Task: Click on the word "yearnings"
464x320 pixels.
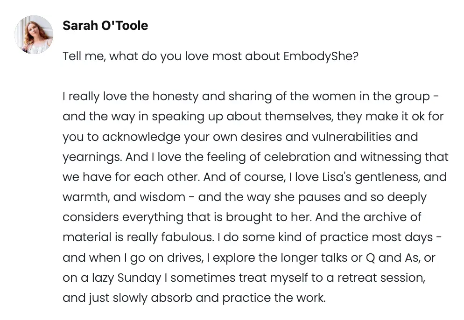Action: coord(92,157)
